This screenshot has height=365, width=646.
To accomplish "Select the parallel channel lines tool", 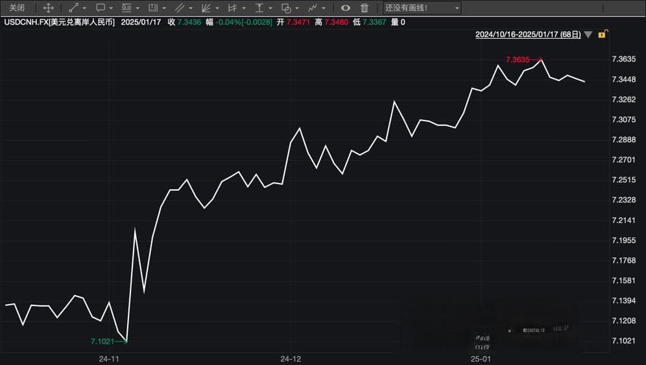I will coord(180,8).
